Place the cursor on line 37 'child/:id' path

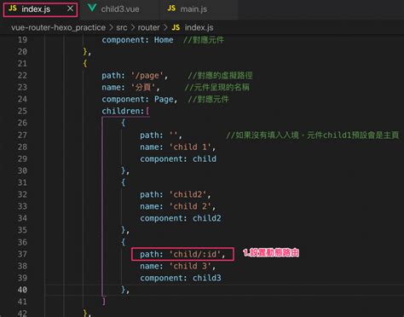pyautogui.click(x=195, y=254)
